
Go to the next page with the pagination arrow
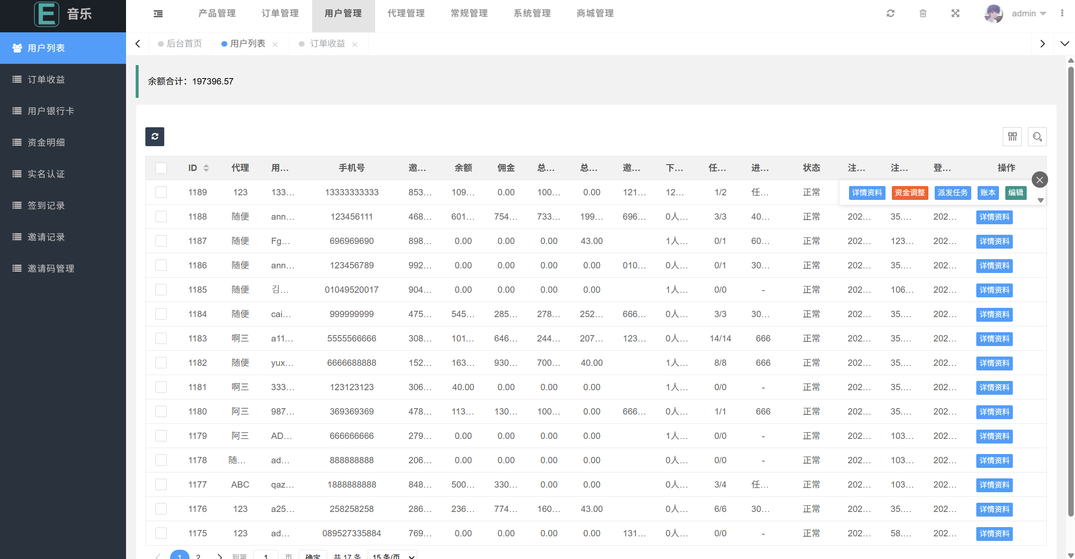click(219, 556)
